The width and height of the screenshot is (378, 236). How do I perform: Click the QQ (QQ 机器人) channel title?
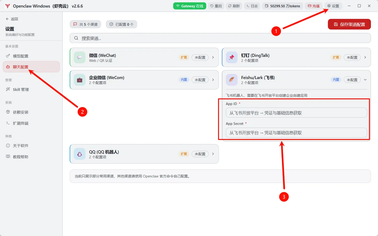click(x=104, y=152)
